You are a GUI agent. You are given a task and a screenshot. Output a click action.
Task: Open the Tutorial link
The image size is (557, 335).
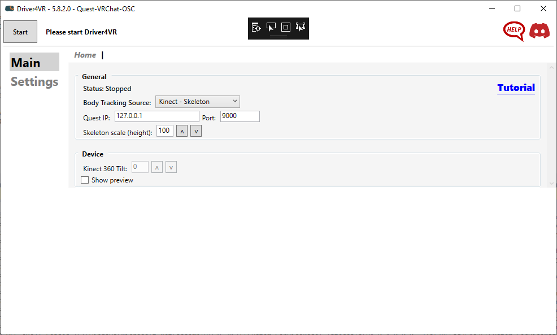pyautogui.click(x=516, y=88)
